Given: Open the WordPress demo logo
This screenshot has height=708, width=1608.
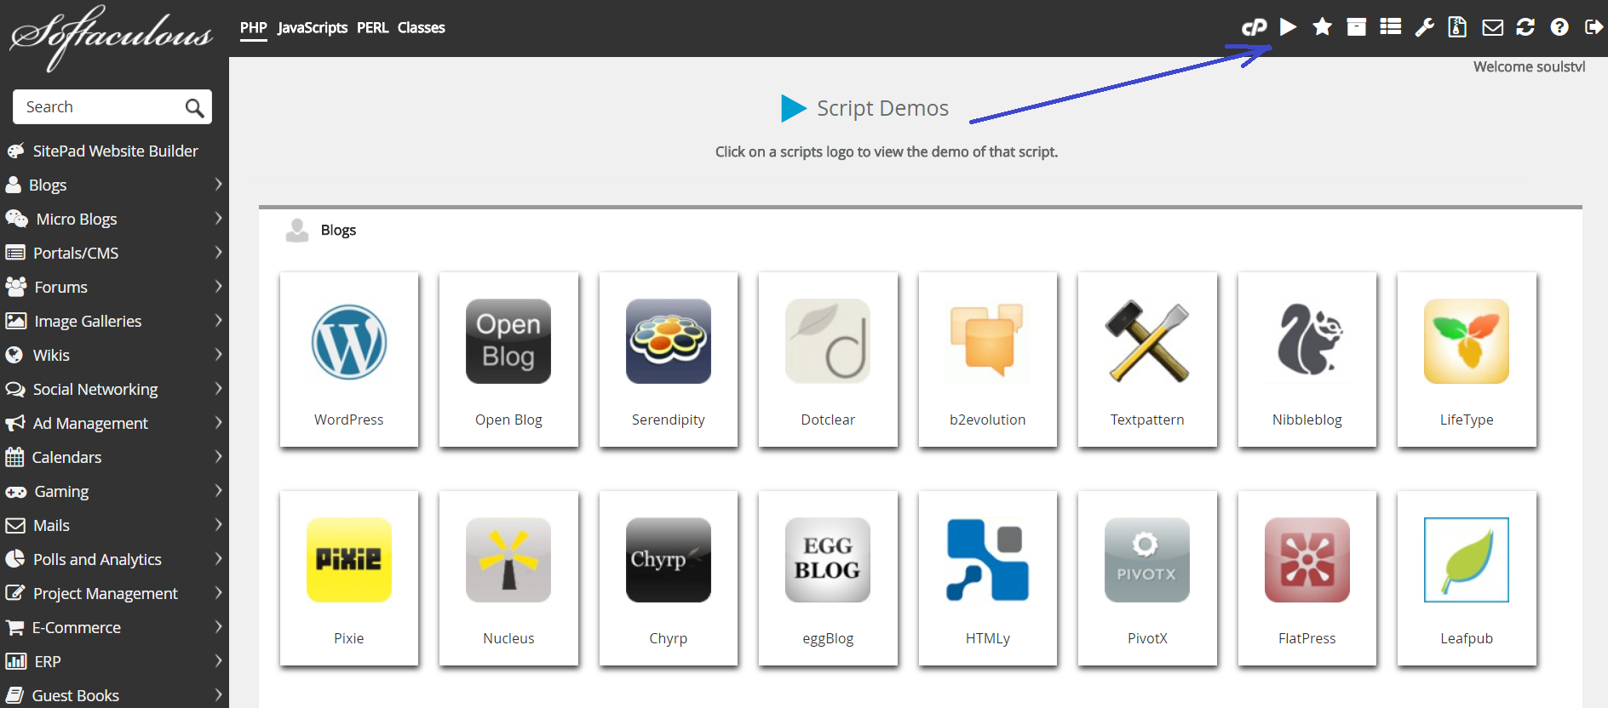Looking at the screenshot, I should click(349, 341).
